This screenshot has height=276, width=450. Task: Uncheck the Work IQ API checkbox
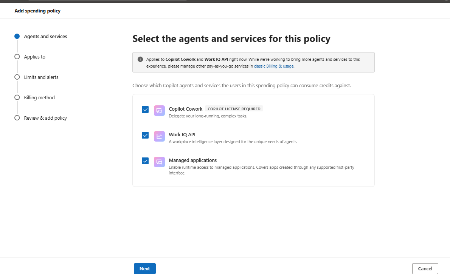point(145,135)
